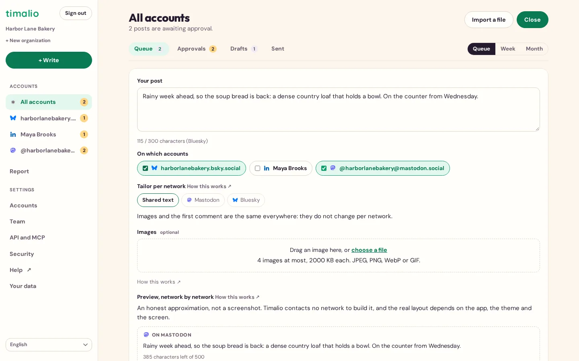Click Import a file button
The image size is (579, 361).
(489, 20)
